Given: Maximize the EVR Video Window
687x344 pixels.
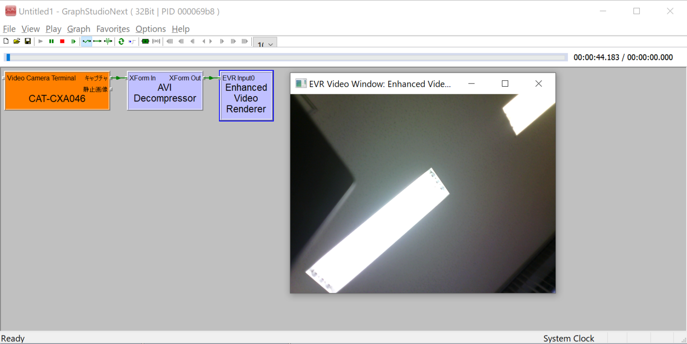Looking at the screenshot, I should [x=505, y=84].
